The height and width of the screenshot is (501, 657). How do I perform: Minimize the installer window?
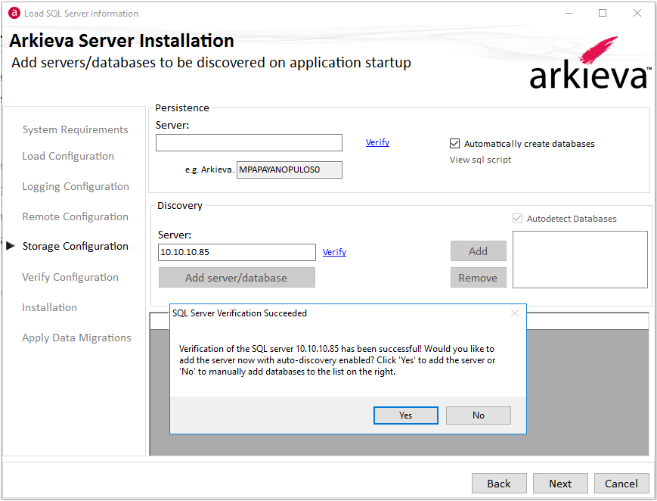tap(569, 13)
